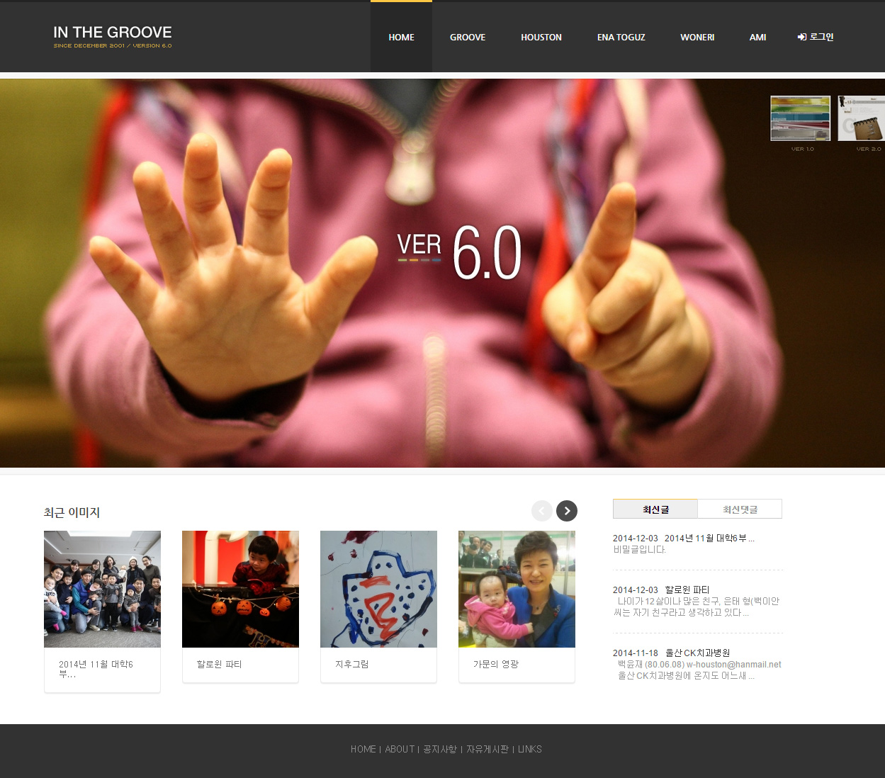
Task: Switch to the 최신글 tab
Action: click(x=655, y=509)
